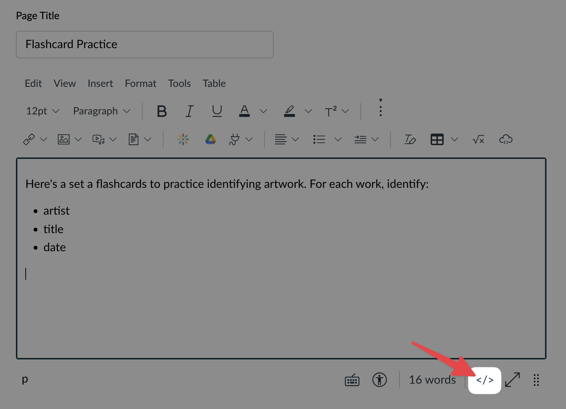Screen dimensions: 566x409
Task: Clear formatting with the eraser icon
Action: 410,139
